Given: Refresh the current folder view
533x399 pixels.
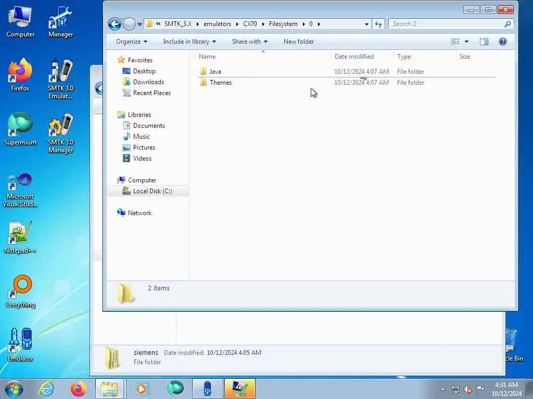Looking at the screenshot, I should pyautogui.click(x=378, y=24).
